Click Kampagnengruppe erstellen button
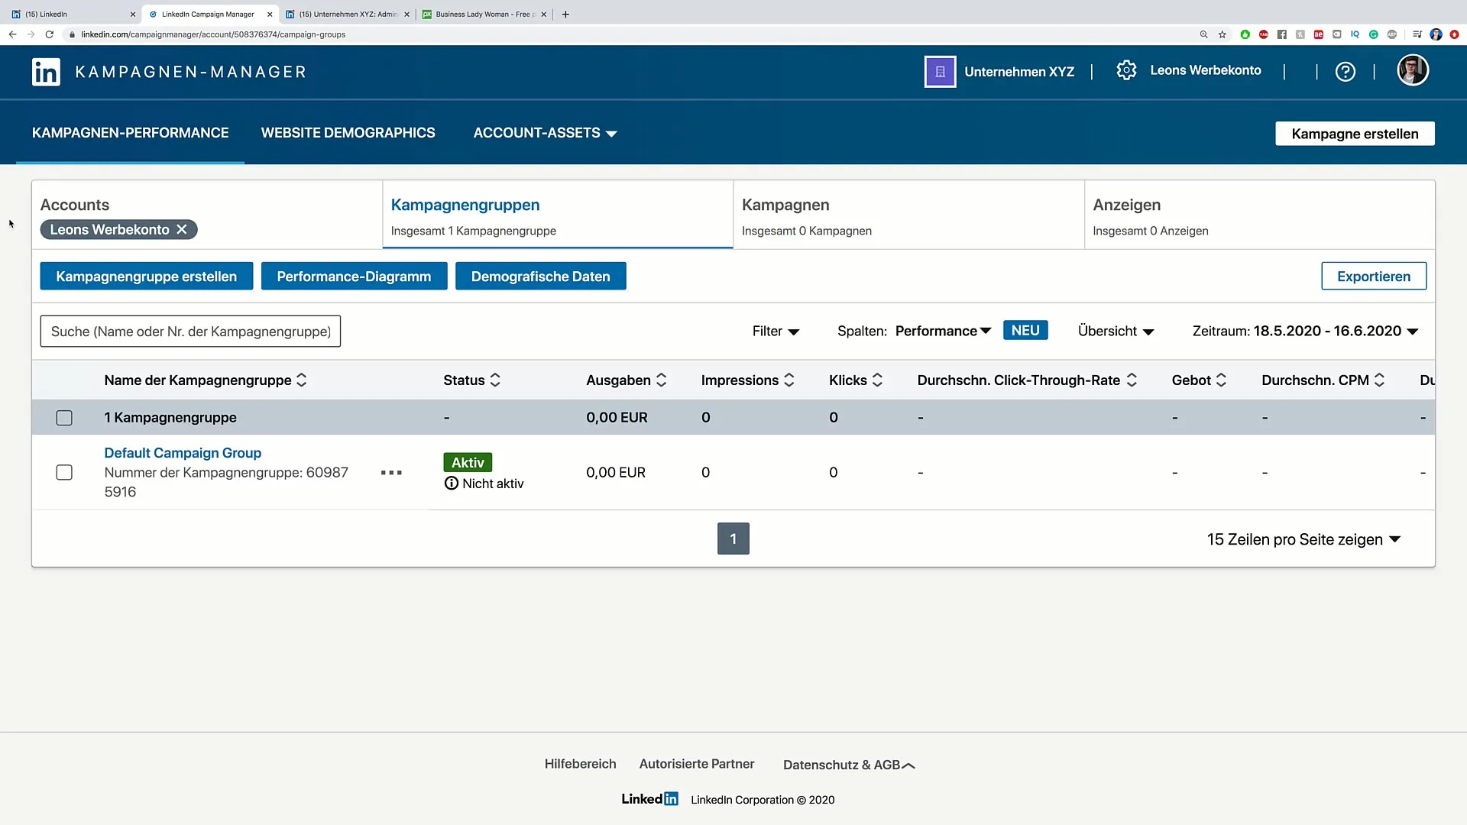This screenshot has width=1467, height=825. [x=146, y=277]
